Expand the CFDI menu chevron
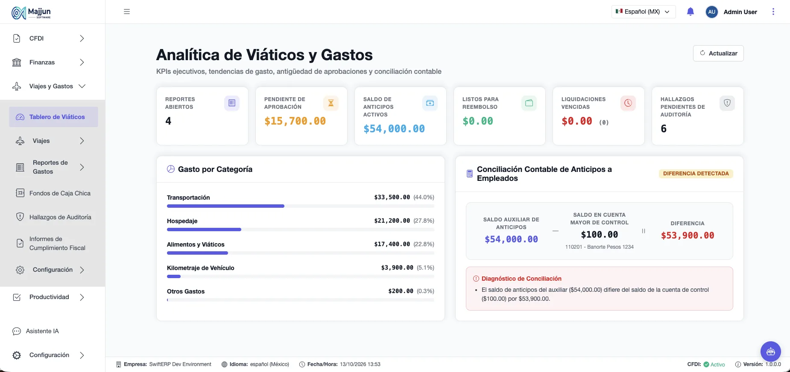This screenshot has width=790, height=372. [x=82, y=38]
